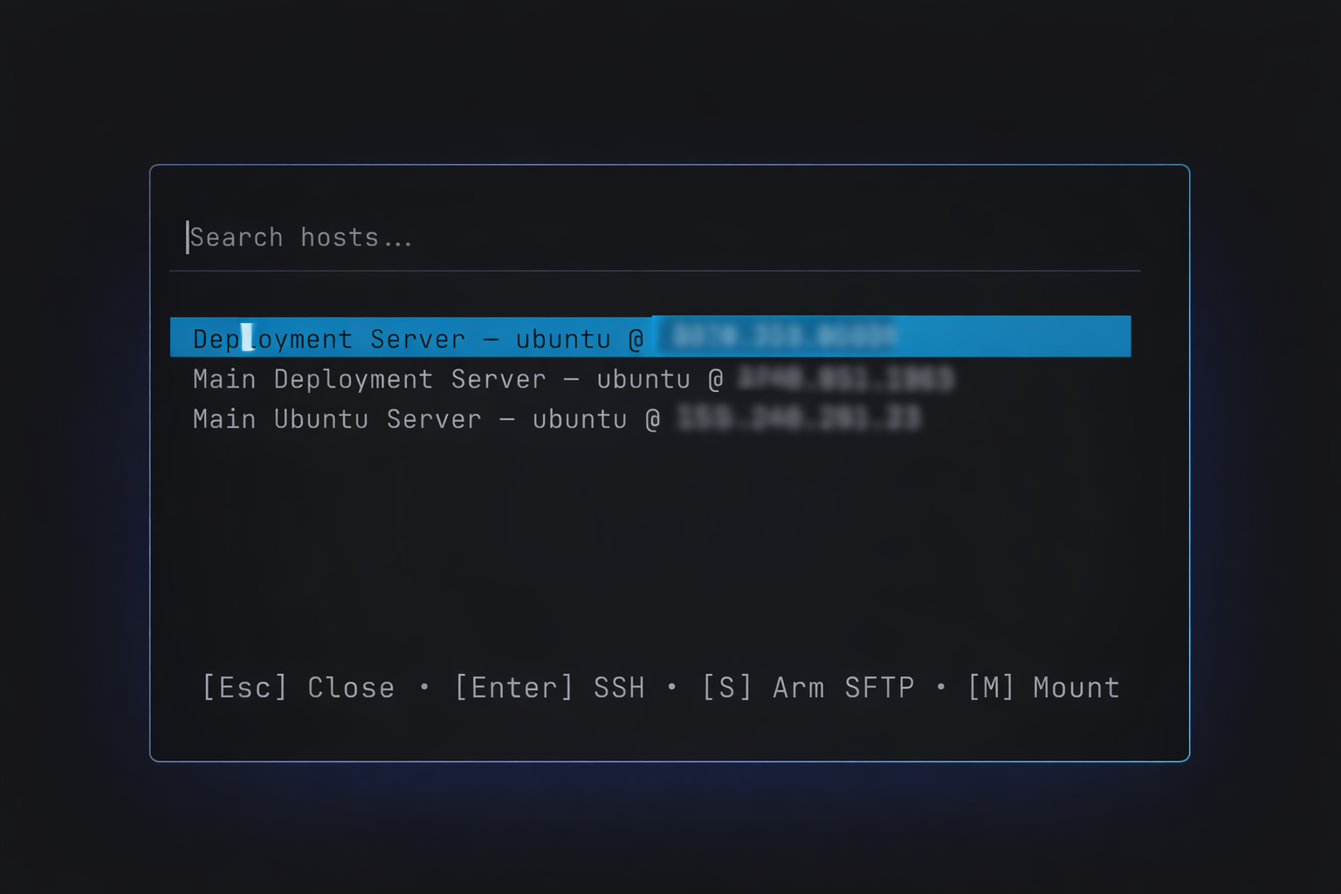
Task: Click ubuntu username in Main Deployment Server row
Action: 643,379
